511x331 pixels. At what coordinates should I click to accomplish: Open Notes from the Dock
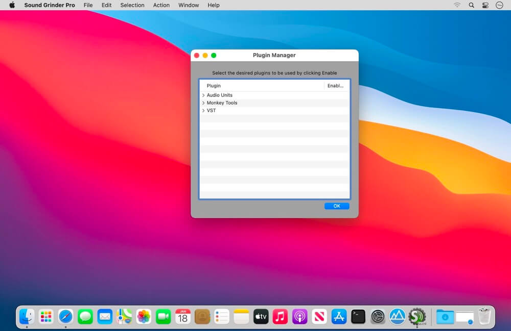point(241,316)
